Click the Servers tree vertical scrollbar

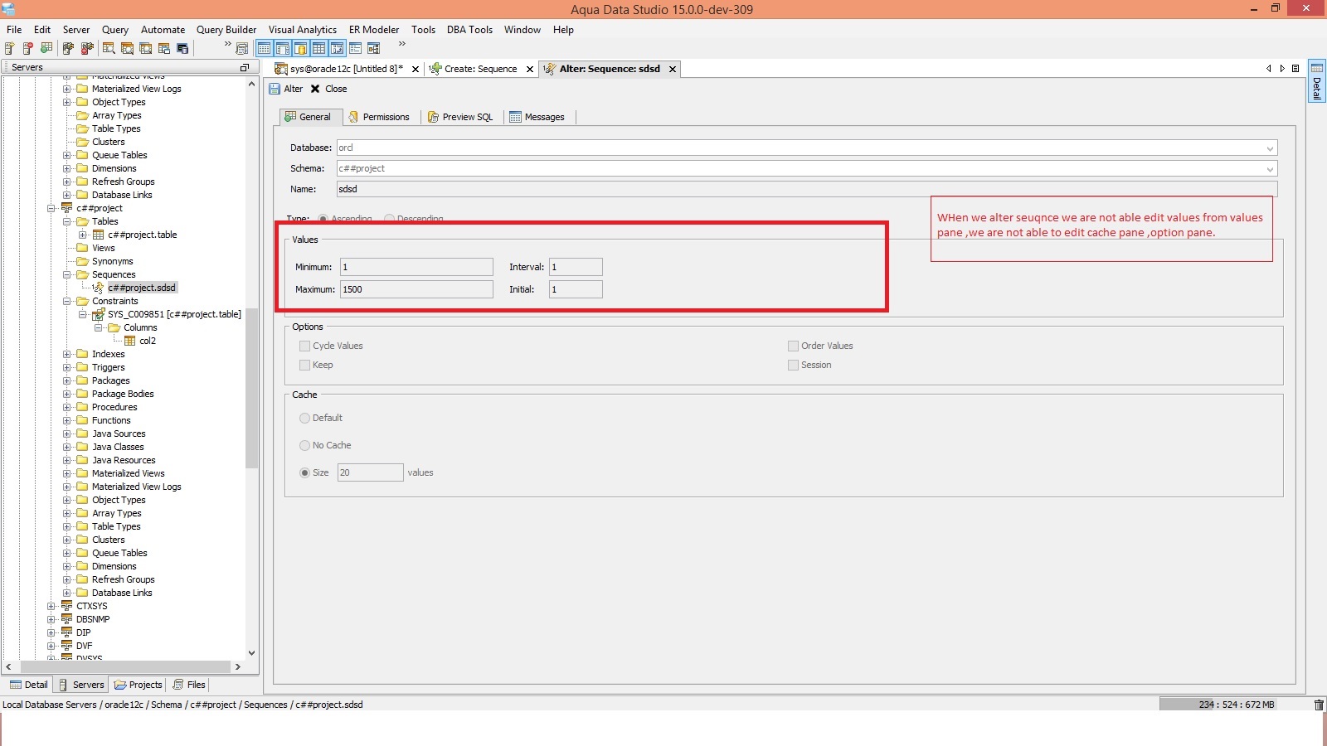tap(252, 388)
